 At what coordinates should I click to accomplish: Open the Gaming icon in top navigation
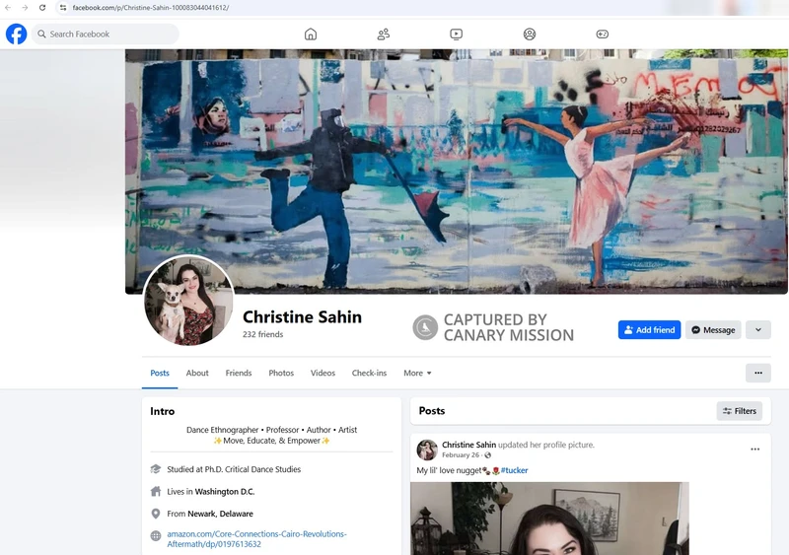(x=603, y=35)
